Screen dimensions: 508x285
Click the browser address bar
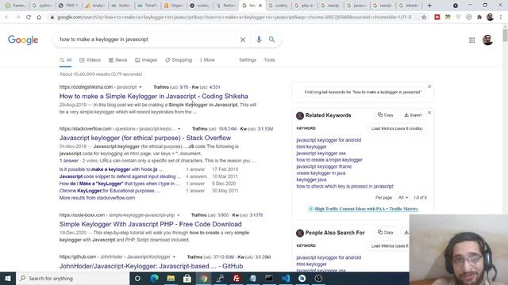pyautogui.click(x=233, y=17)
